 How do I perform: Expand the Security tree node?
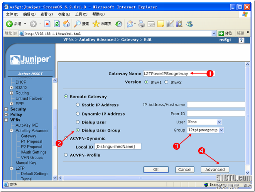(6, 109)
